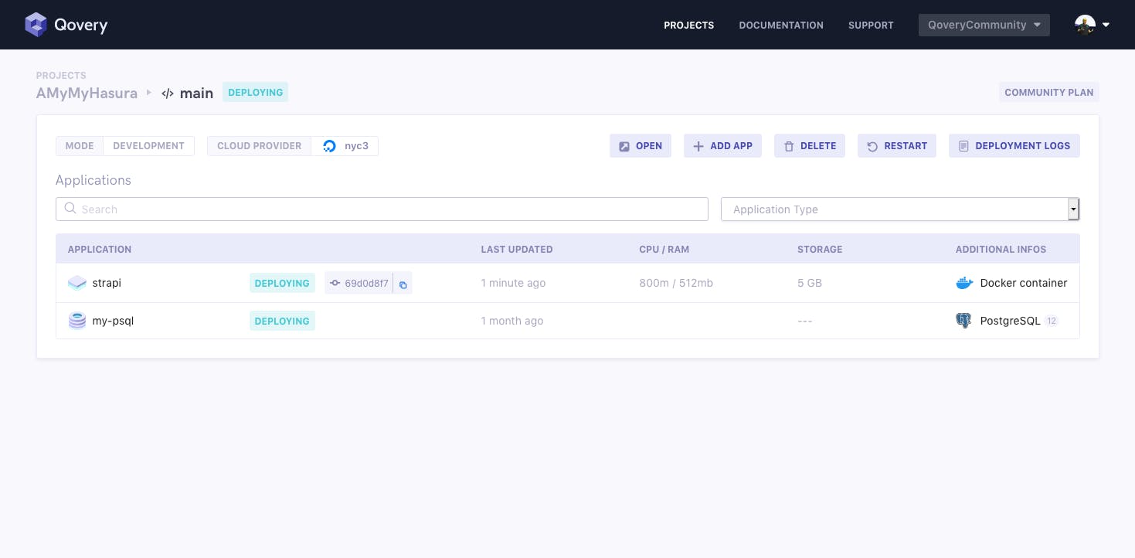Click the '1 minute ago' cell
Image resolution: width=1135 pixels, height=558 pixels.
click(513, 283)
